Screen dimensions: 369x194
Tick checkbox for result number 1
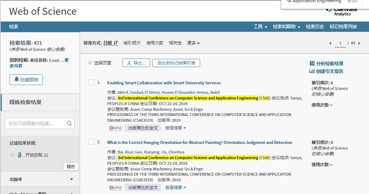coord(91,82)
